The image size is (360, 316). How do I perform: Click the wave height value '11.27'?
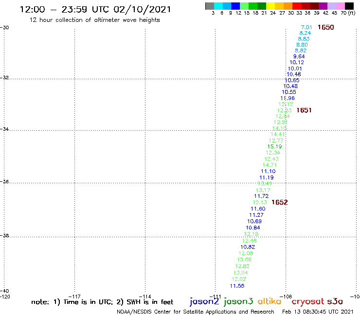256,215
